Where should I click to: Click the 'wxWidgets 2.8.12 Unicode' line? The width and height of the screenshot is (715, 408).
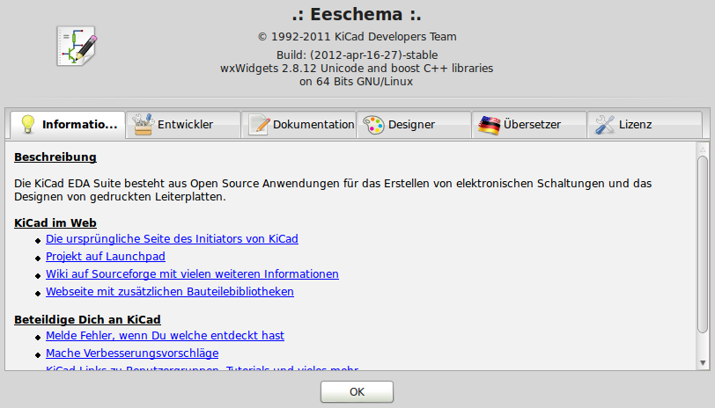point(357,69)
